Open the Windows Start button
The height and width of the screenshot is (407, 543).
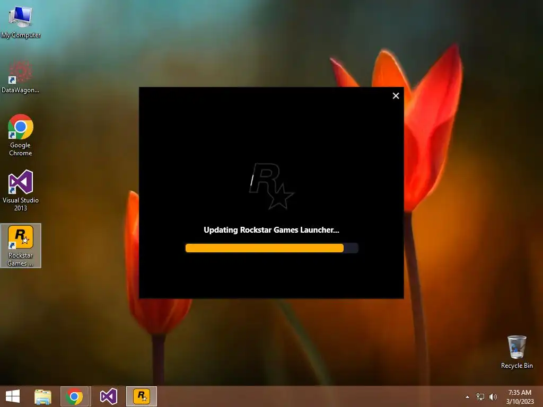(x=13, y=396)
